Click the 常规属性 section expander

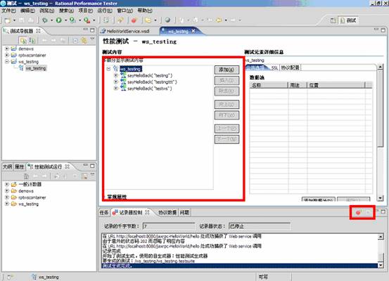coord(104,197)
